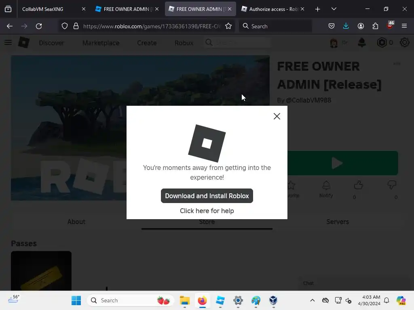Viewport: 414px width, 310px height.
Task: Show site security padlock info
Action: pos(76,26)
